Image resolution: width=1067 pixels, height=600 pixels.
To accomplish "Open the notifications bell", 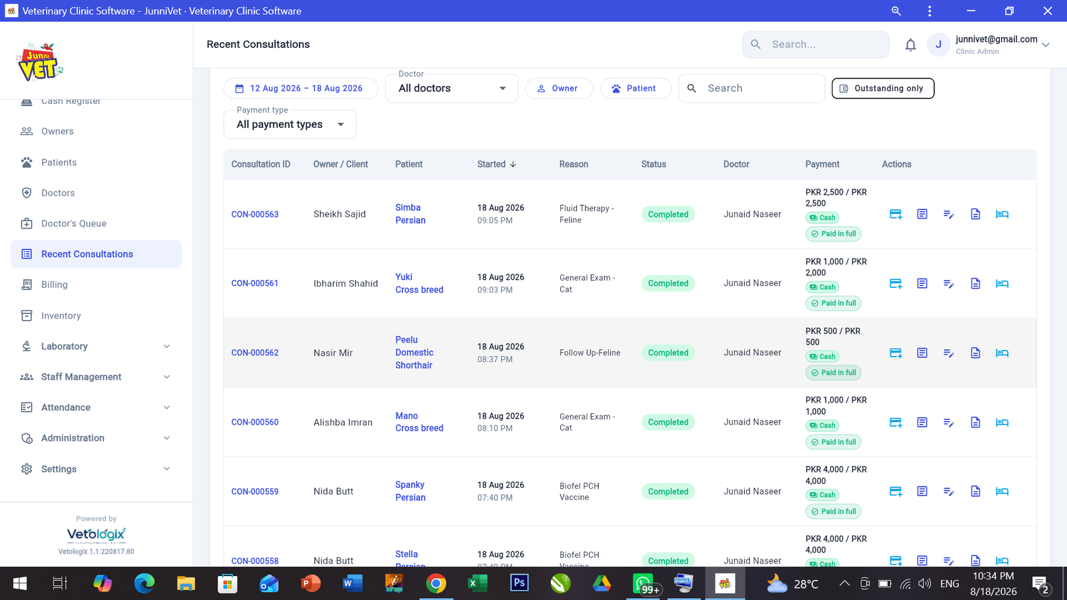I will [x=910, y=45].
